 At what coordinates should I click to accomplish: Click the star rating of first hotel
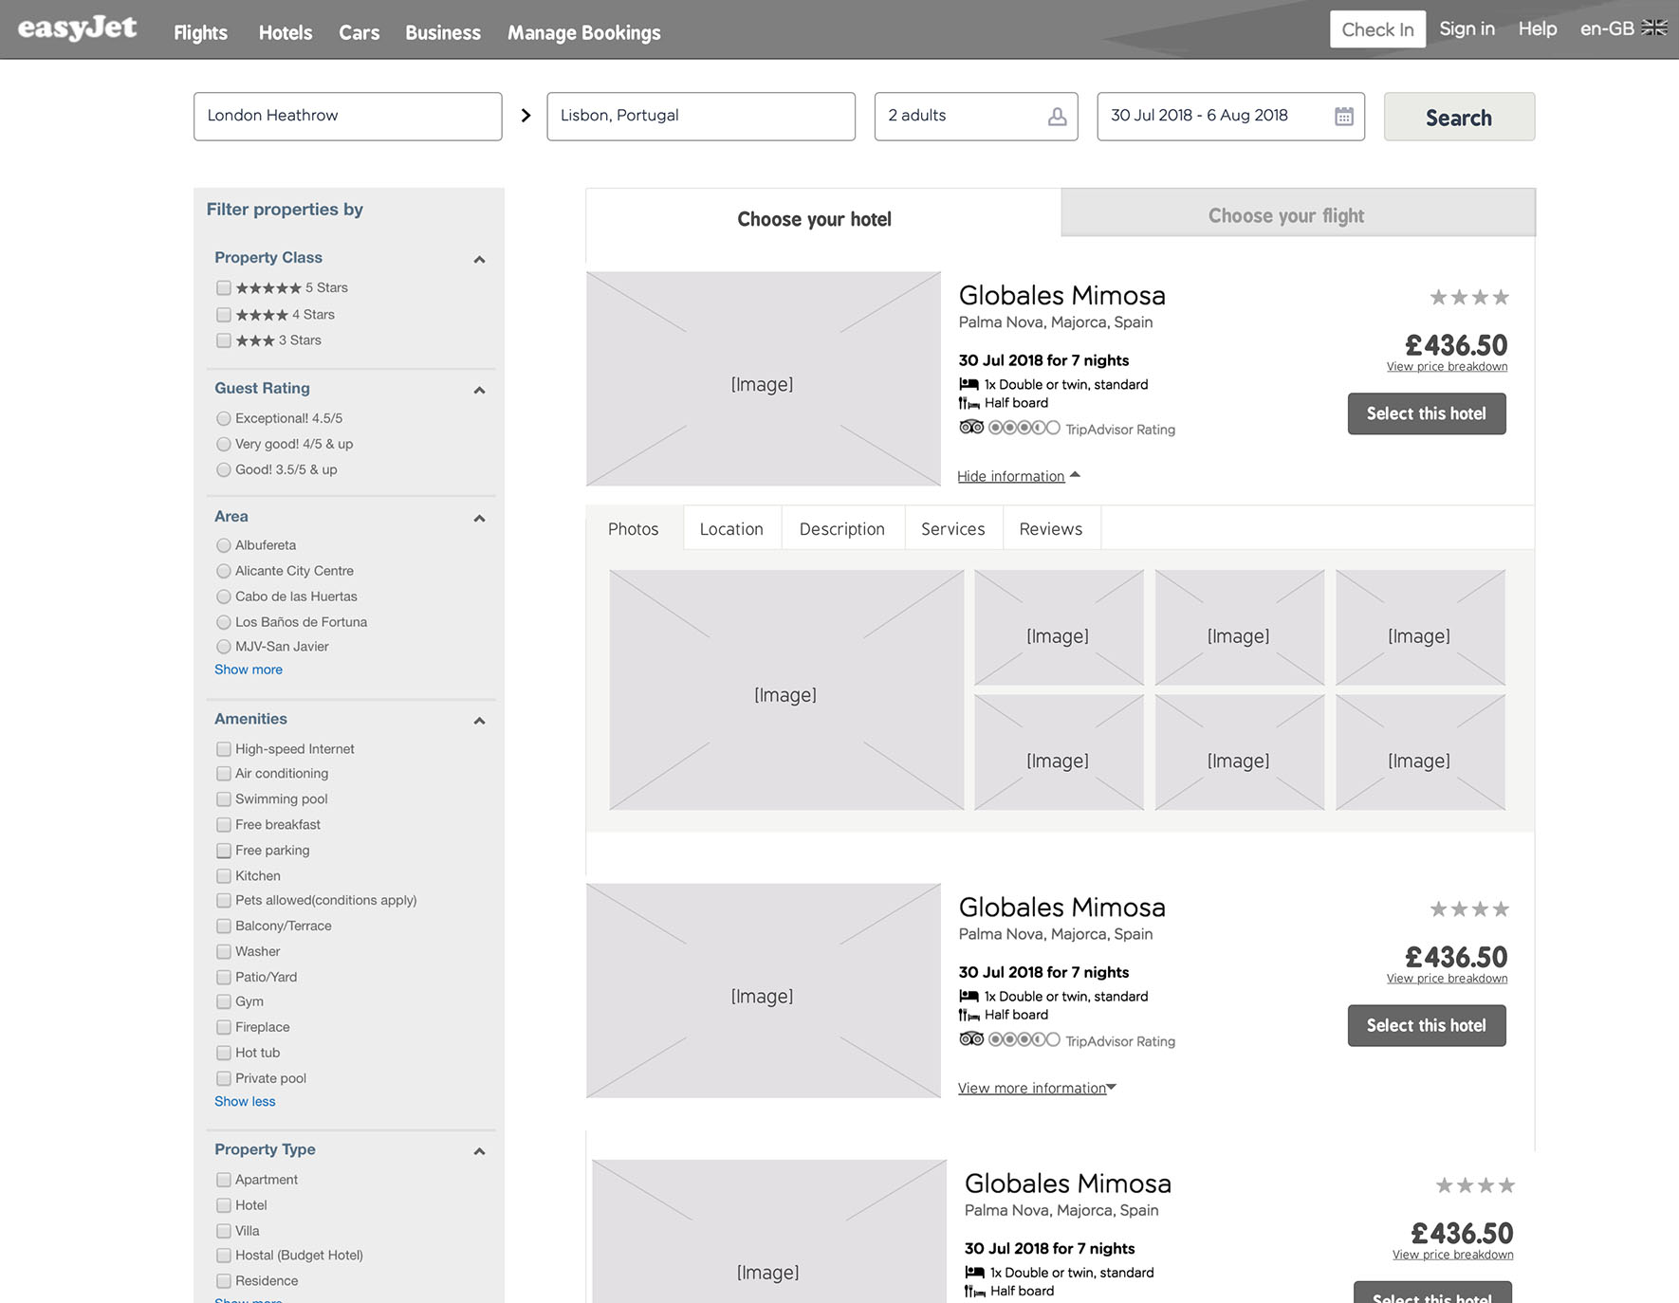pos(1468,298)
